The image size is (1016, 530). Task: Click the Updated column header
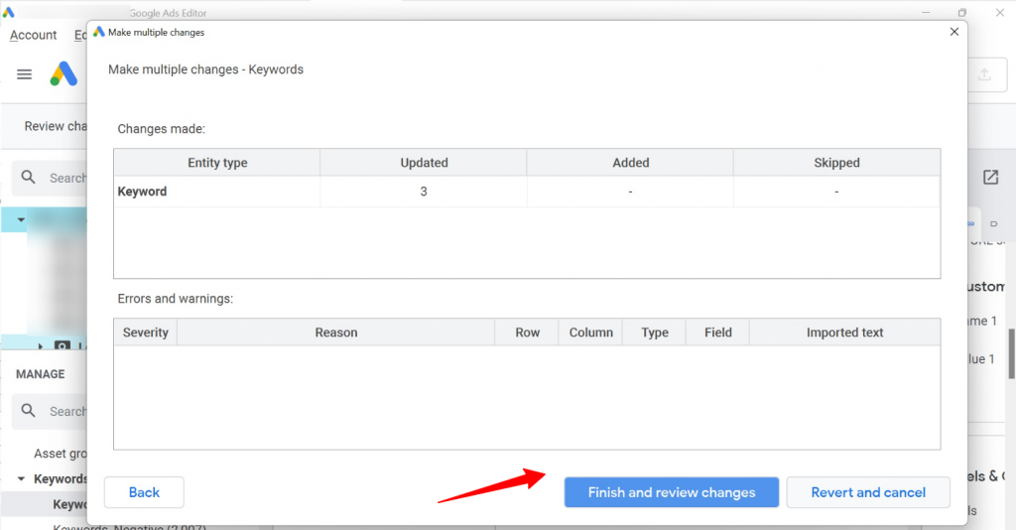tap(424, 163)
